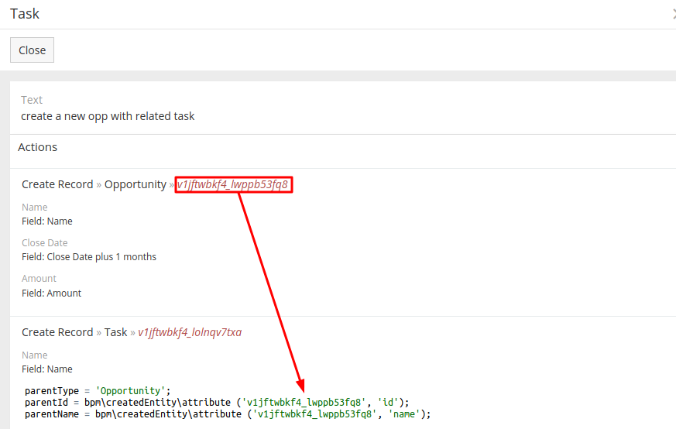The width and height of the screenshot is (676, 429).
Task: Click the Text field label
Action: point(32,100)
